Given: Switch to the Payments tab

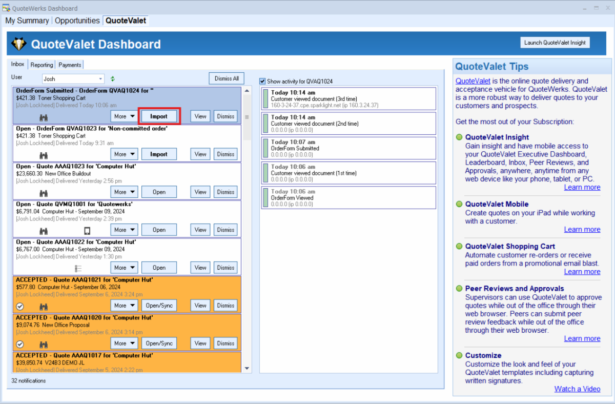Looking at the screenshot, I should pos(70,65).
